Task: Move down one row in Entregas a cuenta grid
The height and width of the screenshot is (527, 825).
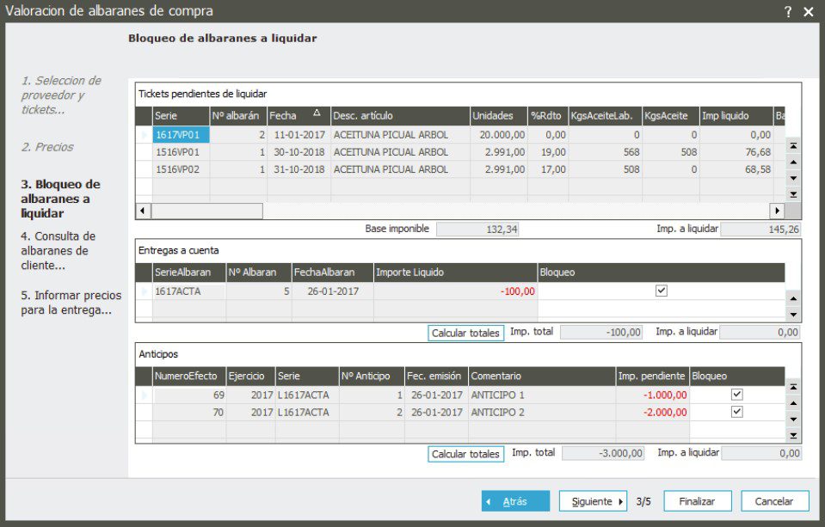Action: coord(793,314)
